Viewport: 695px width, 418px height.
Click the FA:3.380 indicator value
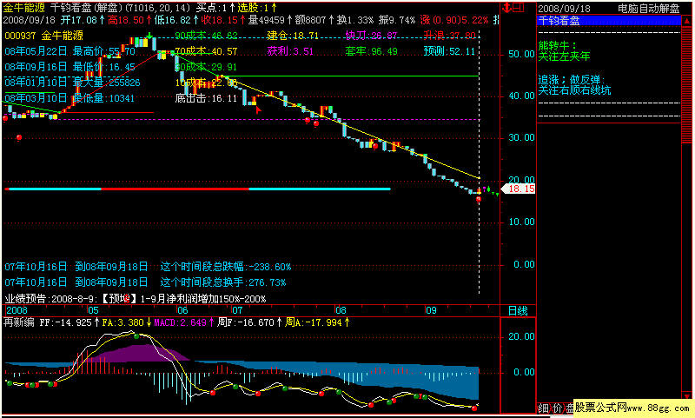tap(127, 322)
